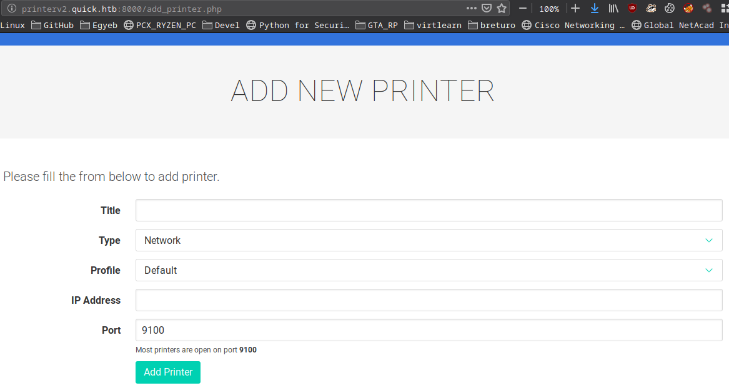
Task: Bookmark this page with the star icon
Action: tap(501, 9)
